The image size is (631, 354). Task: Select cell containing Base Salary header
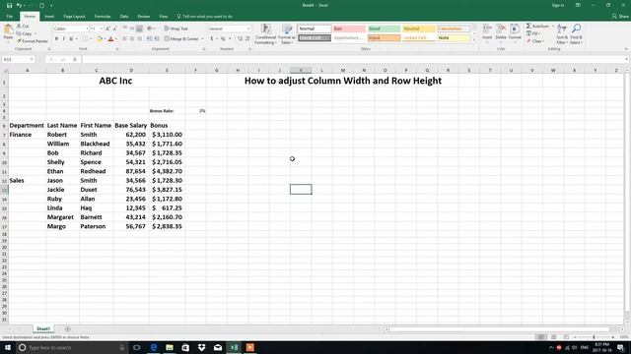point(131,125)
